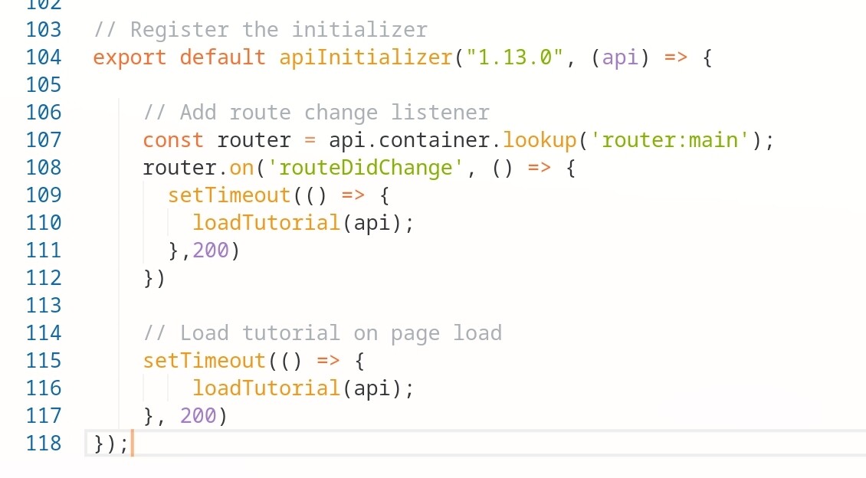Click the 'on' method on line 108
The image size is (866, 478).
point(241,168)
